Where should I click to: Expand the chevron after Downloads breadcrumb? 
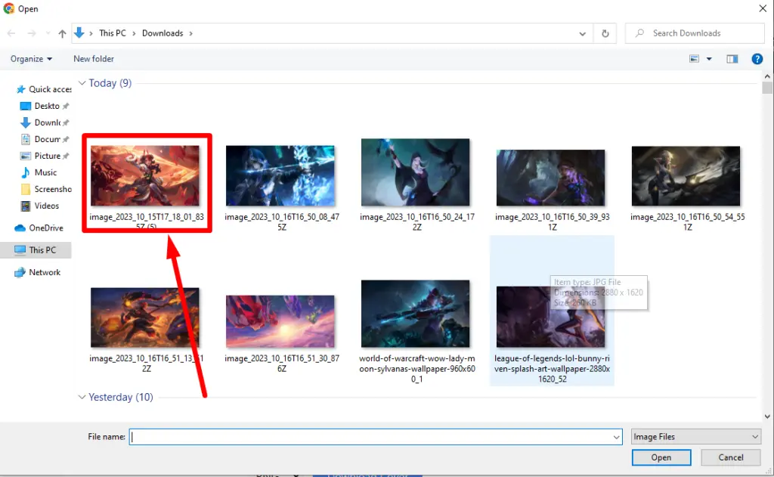(x=191, y=33)
